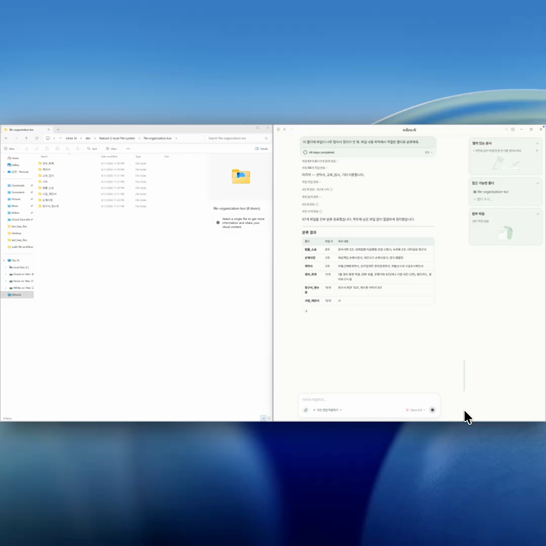The height and width of the screenshot is (546, 546).
Task: Click the chat panel vertical scrollbar
Action: (x=464, y=375)
